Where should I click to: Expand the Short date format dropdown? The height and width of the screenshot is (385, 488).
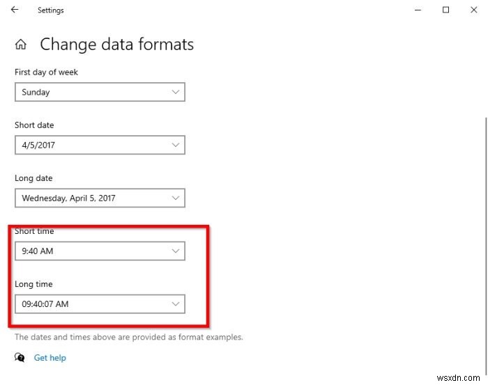[100, 145]
